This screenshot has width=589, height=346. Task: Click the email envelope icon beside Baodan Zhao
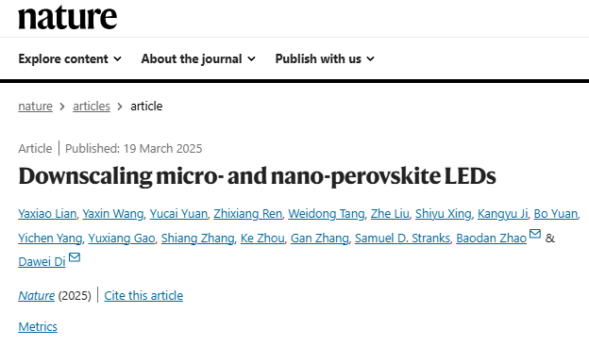click(x=535, y=234)
